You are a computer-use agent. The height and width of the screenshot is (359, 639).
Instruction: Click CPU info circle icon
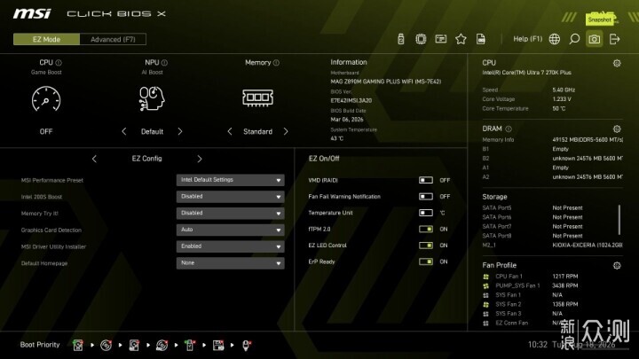59,63
